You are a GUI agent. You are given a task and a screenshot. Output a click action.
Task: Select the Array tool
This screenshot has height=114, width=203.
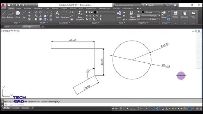click(x=45, y=19)
